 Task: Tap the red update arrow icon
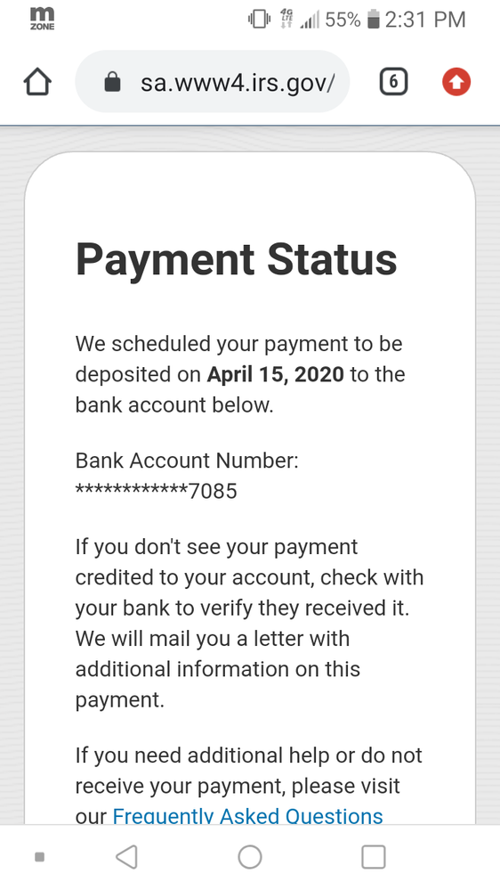click(456, 82)
